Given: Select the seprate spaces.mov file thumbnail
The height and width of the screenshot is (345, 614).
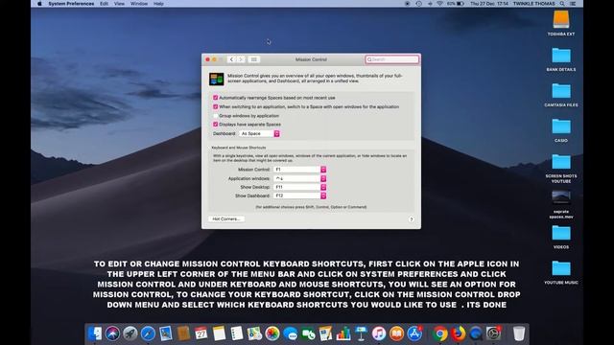Looking at the screenshot, I should click(x=561, y=196).
